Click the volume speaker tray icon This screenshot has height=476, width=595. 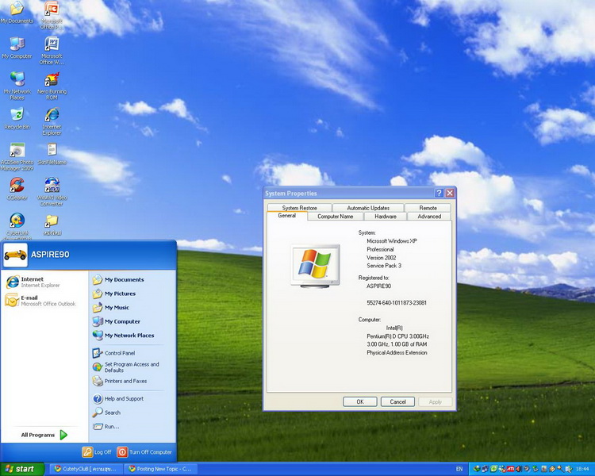click(x=517, y=469)
